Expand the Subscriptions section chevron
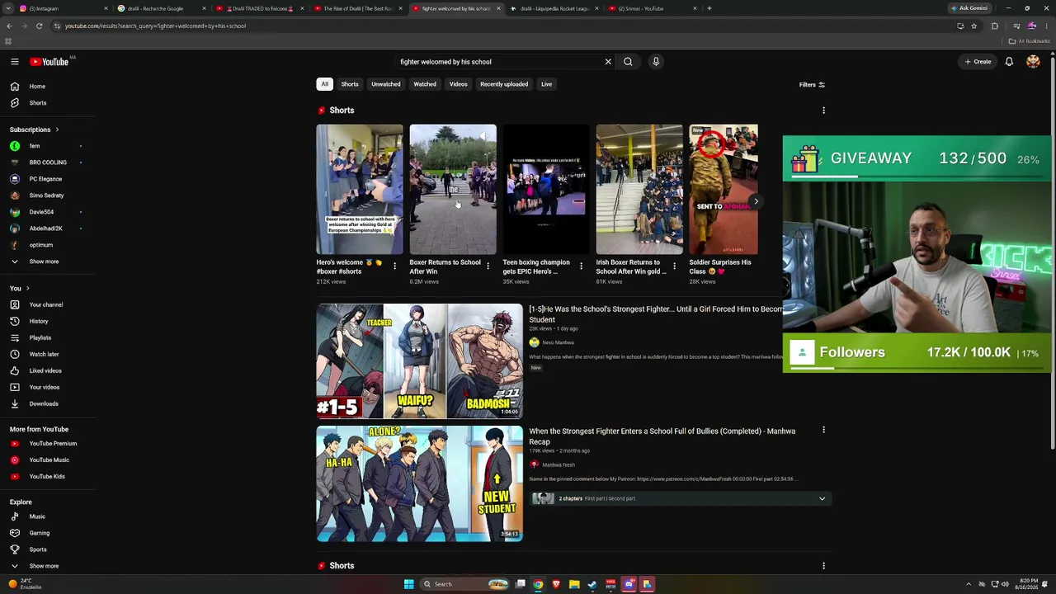Image resolution: width=1056 pixels, height=594 pixels. pos(57,130)
